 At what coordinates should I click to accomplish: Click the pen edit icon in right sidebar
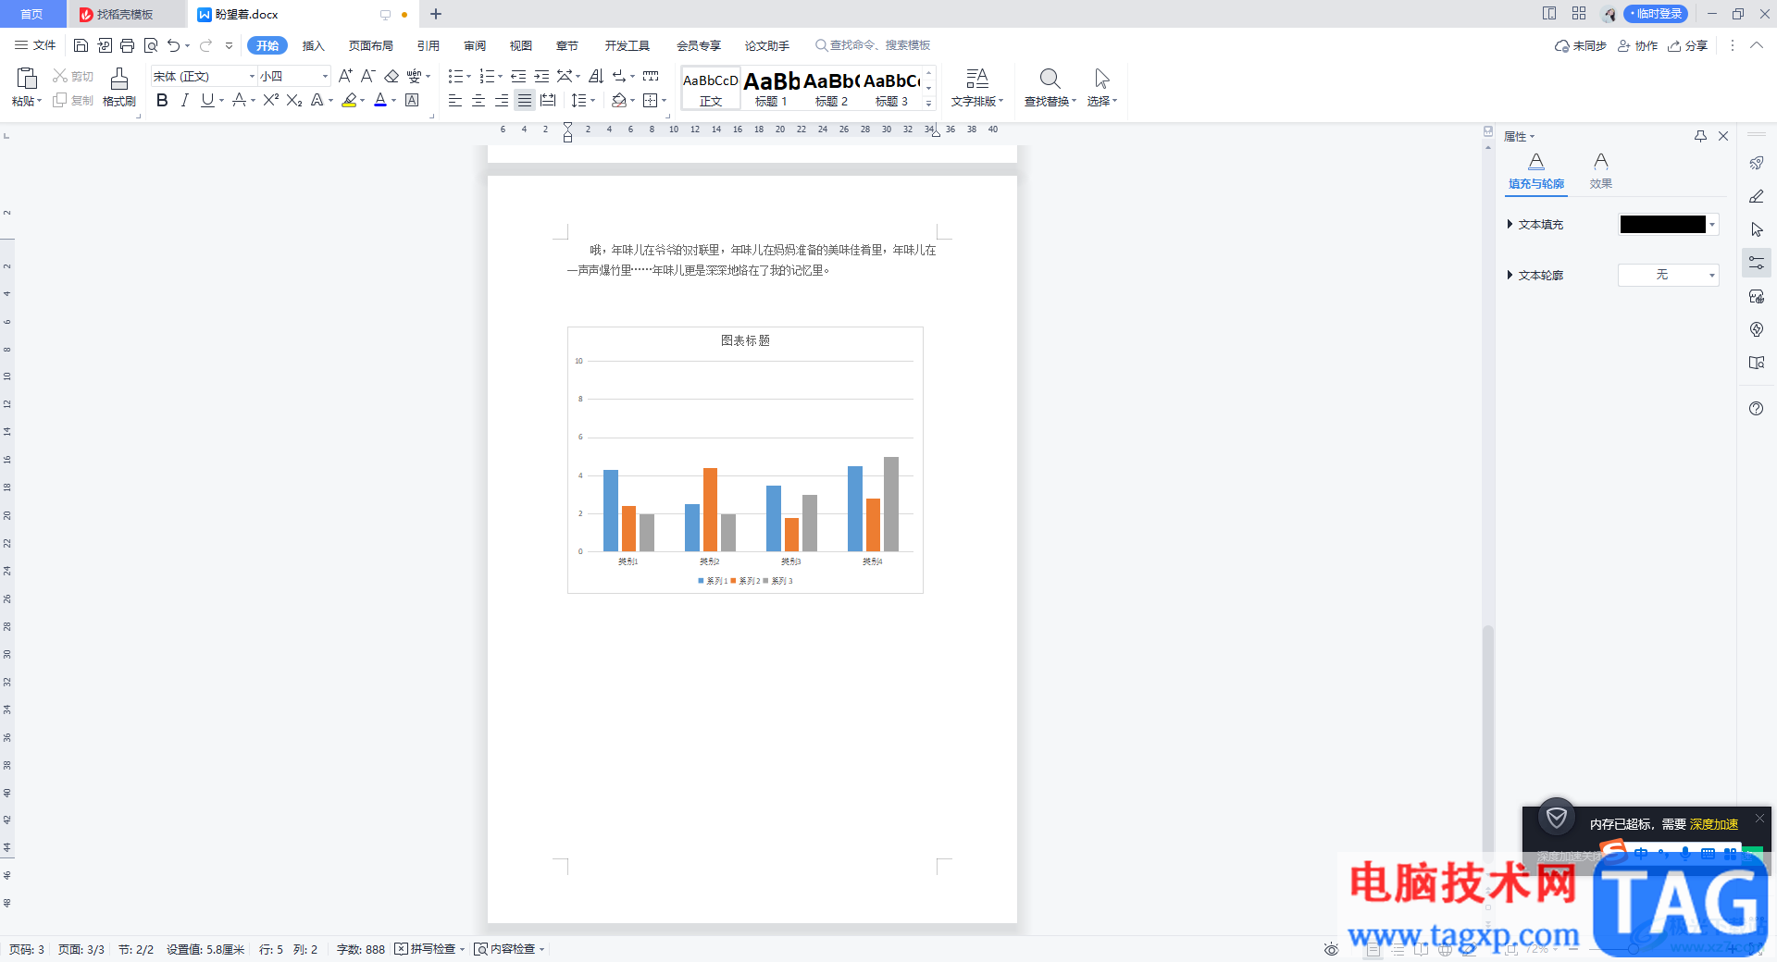click(x=1756, y=196)
